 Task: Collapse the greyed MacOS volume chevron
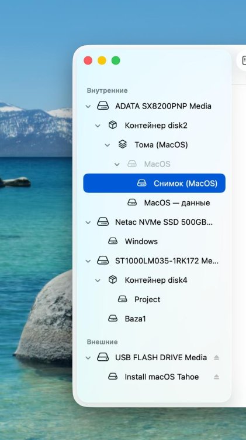pyautogui.click(x=117, y=164)
